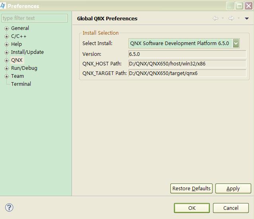Image resolution: width=254 pixels, height=219 pixels.
Task: Click the forward navigation arrow icon
Action: (231, 18)
